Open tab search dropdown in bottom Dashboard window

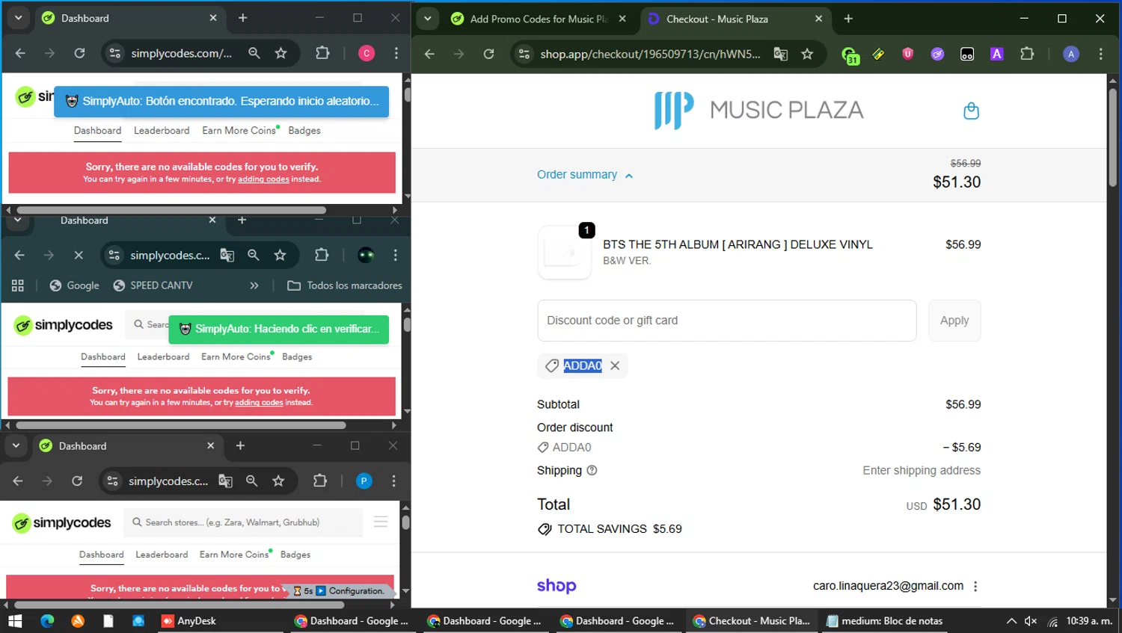(x=16, y=445)
